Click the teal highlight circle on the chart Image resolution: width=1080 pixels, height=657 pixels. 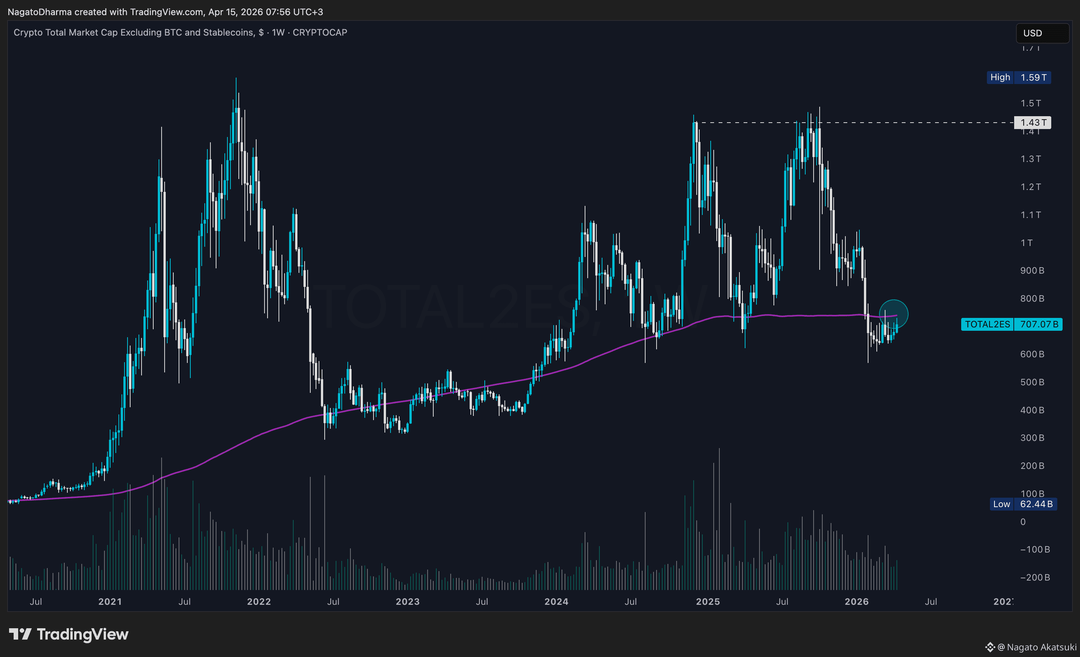point(894,314)
